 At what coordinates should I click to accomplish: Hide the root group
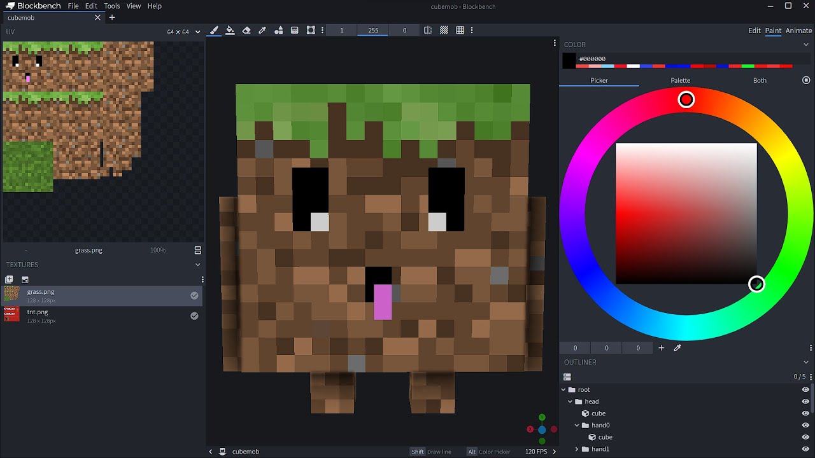(x=805, y=390)
